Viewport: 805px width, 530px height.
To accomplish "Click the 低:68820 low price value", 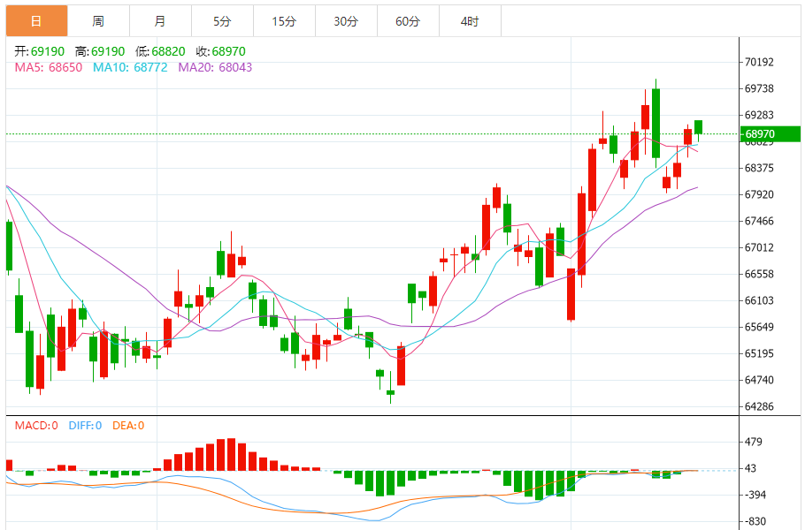I will point(160,51).
